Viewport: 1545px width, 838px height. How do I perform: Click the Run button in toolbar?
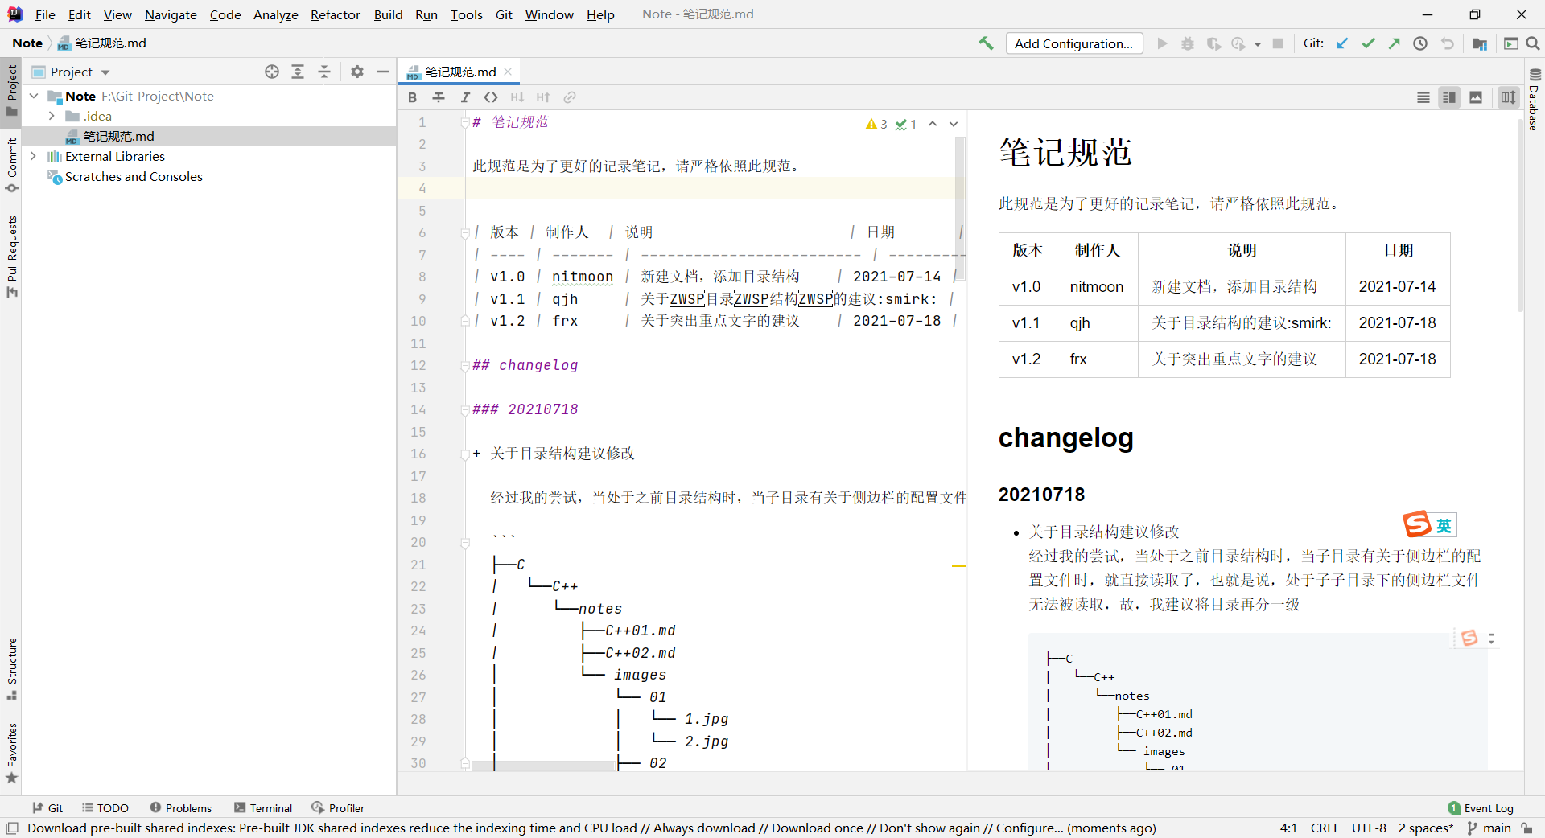pyautogui.click(x=1162, y=43)
